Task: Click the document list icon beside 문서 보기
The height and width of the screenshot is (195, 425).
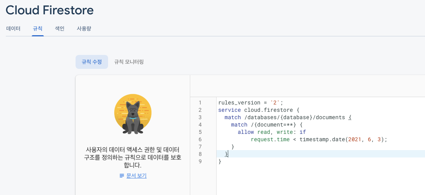Action: point(122,176)
